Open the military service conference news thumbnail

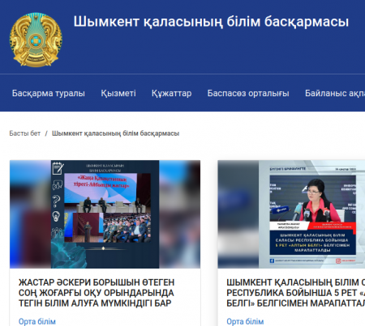[105, 214]
